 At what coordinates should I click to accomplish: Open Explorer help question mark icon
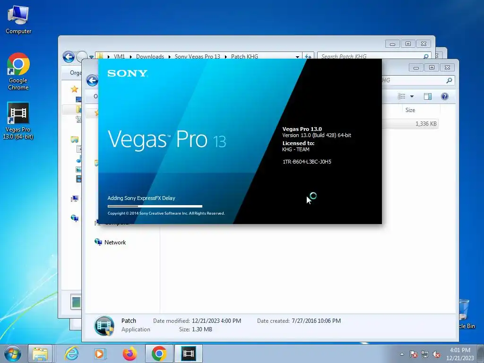tap(444, 96)
